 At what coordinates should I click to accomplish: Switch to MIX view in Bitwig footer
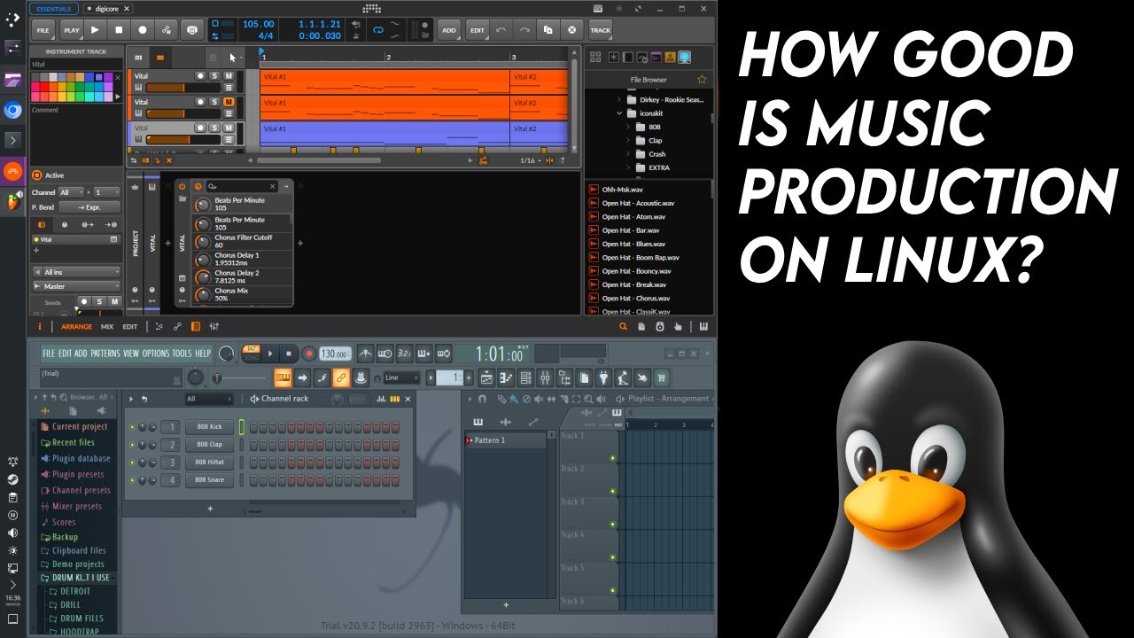107,326
